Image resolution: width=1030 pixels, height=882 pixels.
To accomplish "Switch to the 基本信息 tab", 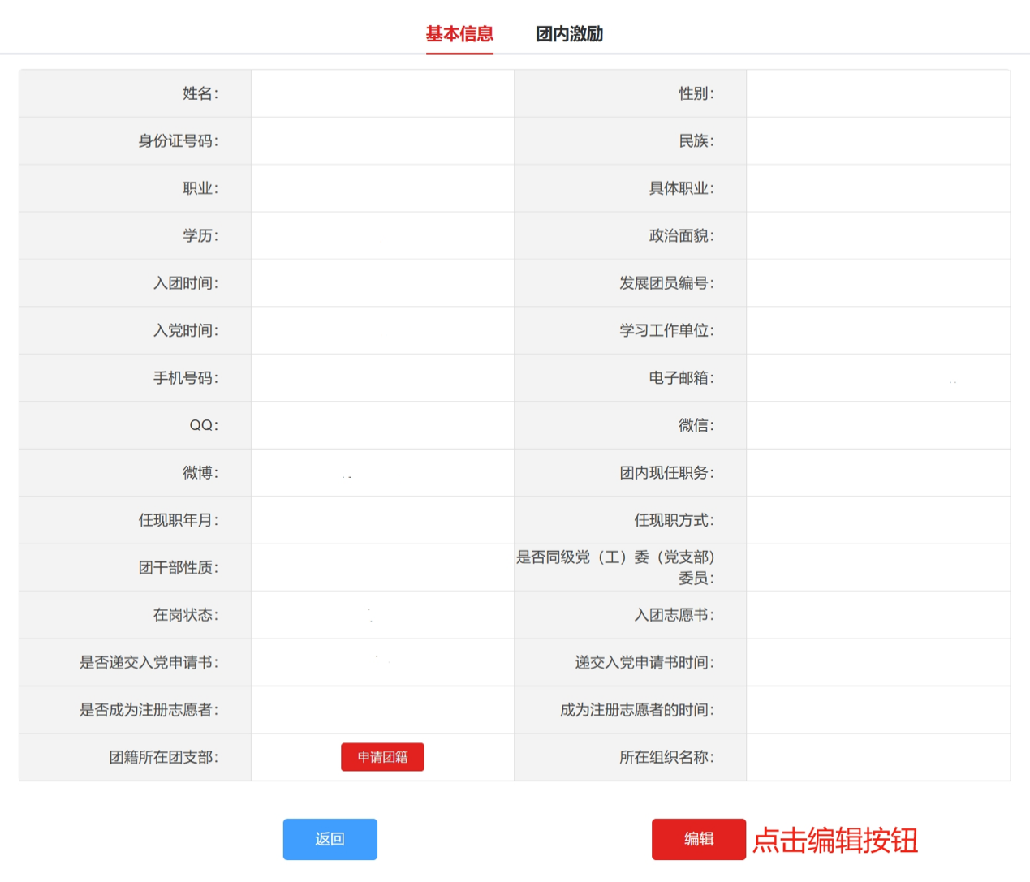I will [x=459, y=34].
